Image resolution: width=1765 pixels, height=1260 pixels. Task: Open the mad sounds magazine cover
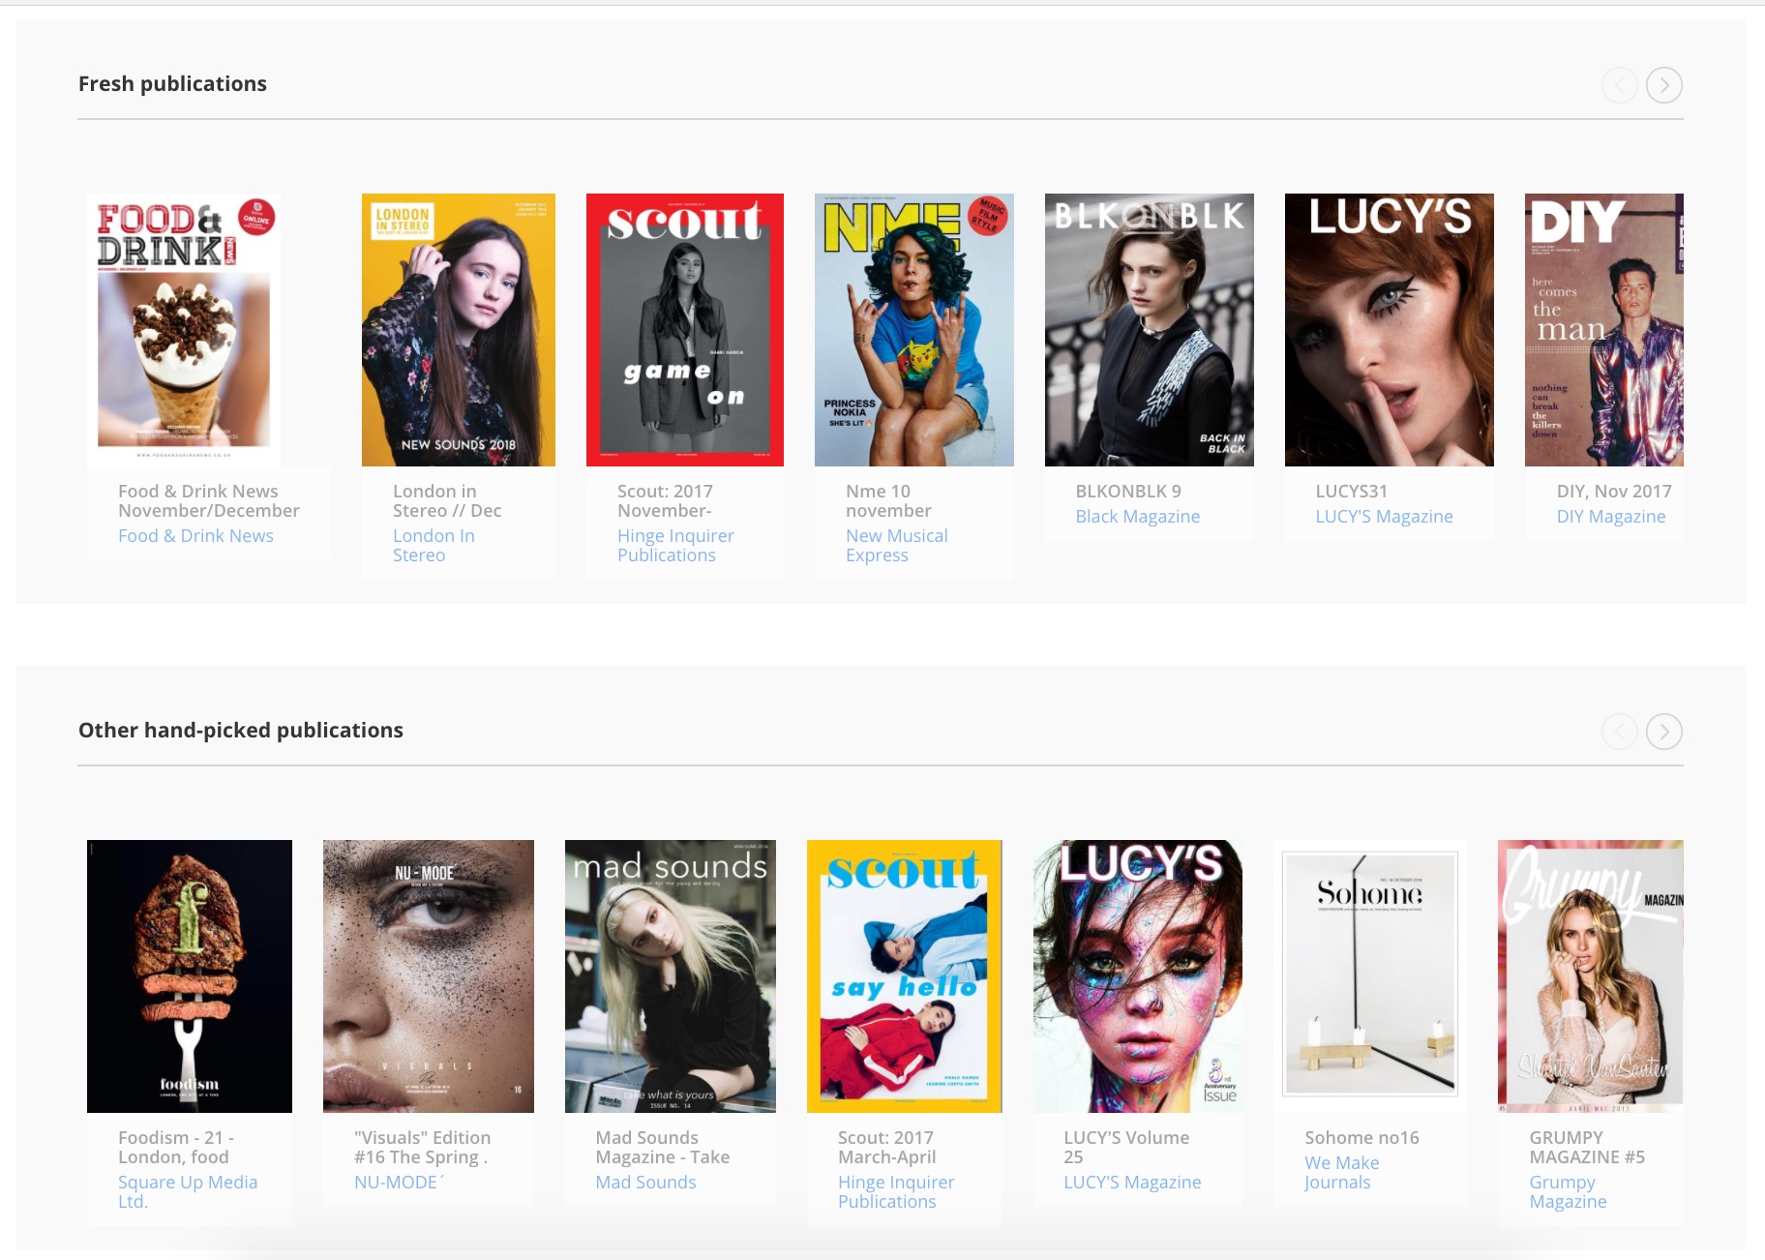[670, 975]
